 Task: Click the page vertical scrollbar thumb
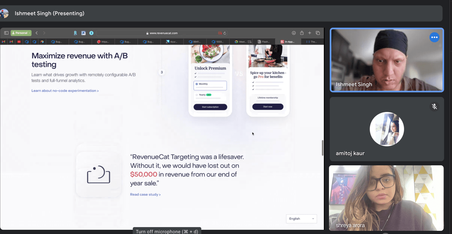click(322, 148)
